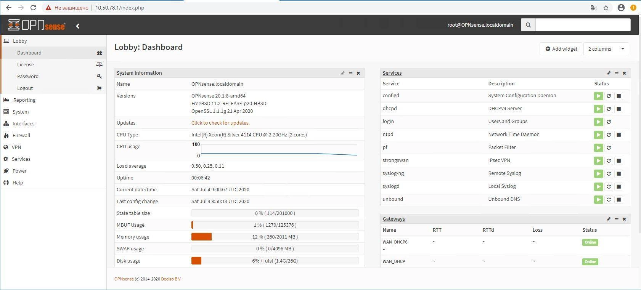The height and width of the screenshot is (290, 641).
Task: Open the VPN menu
Action: pyautogui.click(x=53, y=147)
